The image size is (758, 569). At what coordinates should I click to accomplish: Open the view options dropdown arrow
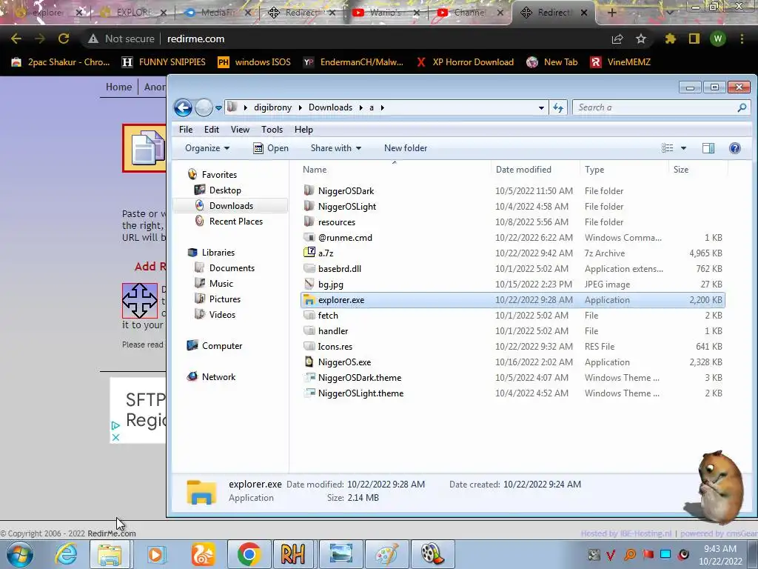pyautogui.click(x=683, y=148)
